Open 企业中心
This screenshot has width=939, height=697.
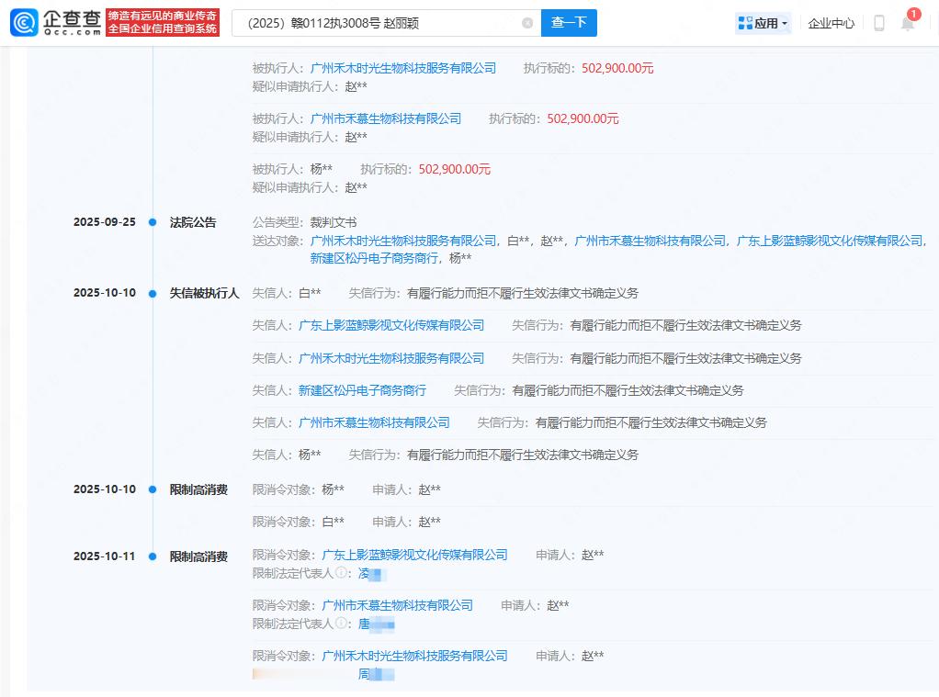tap(831, 23)
